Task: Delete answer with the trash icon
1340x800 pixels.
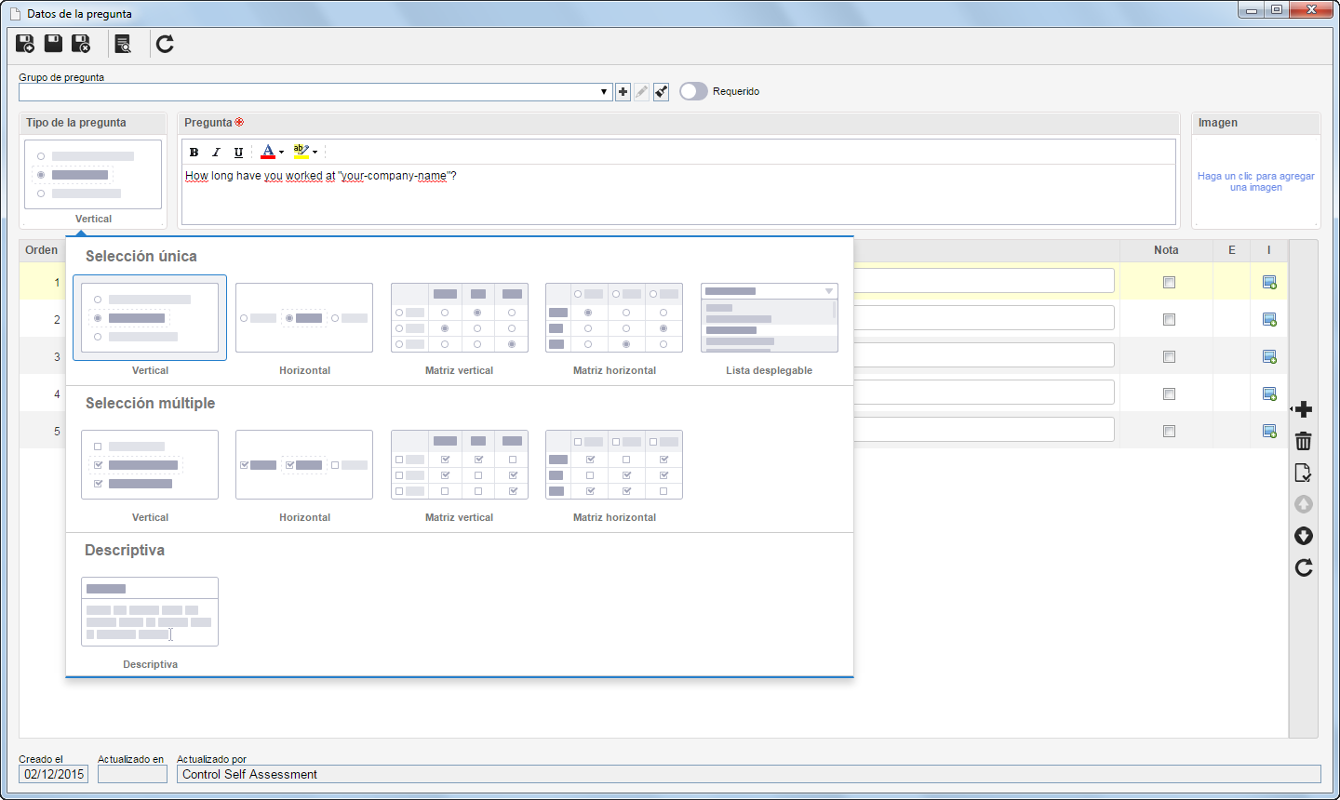Action: (1304, 441)
